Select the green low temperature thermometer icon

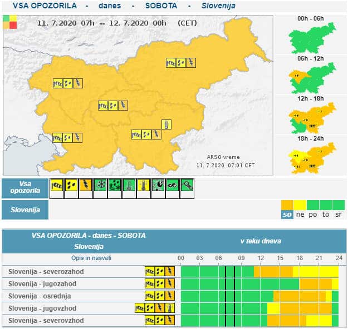129,185
